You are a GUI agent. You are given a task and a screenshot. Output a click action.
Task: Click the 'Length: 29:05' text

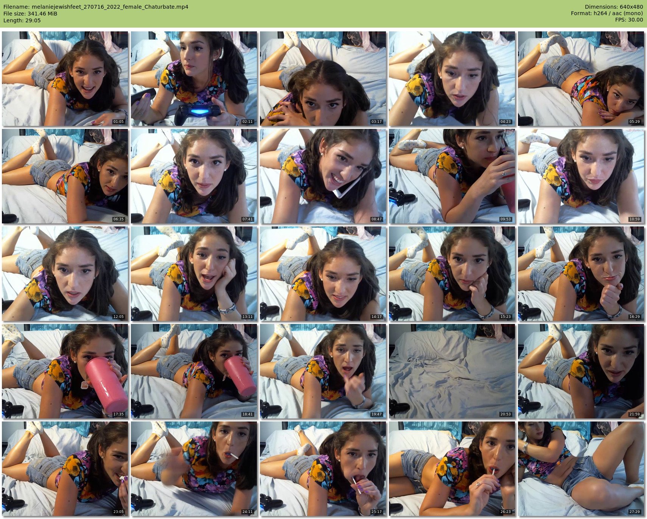22,20
